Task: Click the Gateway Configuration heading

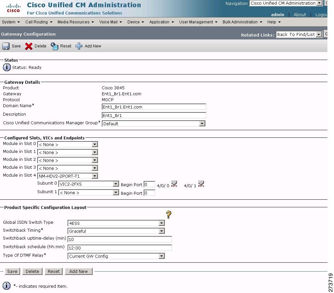Action: [x=28, y=34]
